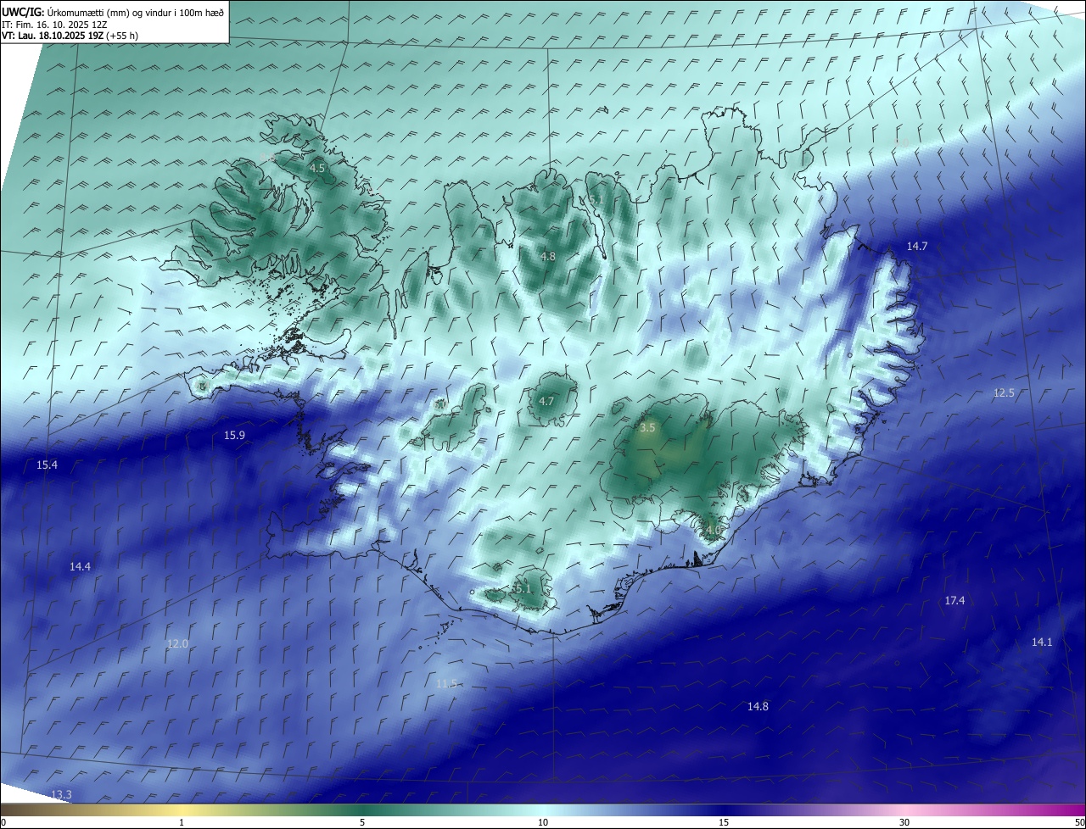This screenshot has height=829, width=1086.
Task: Click the color scale tick labeled 30
Action: 904,822
